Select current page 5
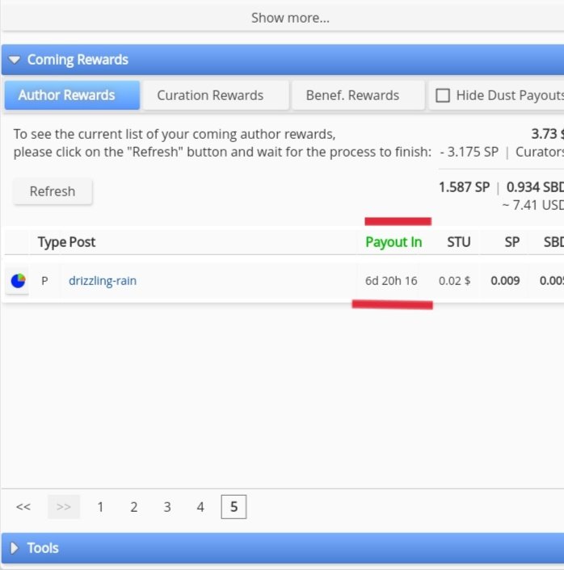 click(x=234, y=507)
